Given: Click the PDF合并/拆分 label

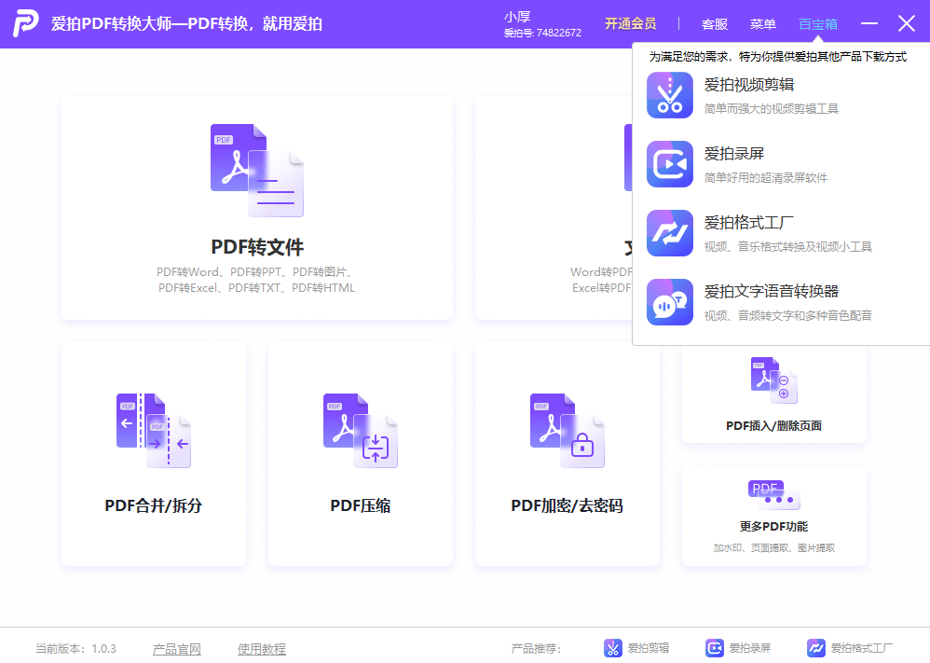Looking at the screenshot, I should pos(154,505).
